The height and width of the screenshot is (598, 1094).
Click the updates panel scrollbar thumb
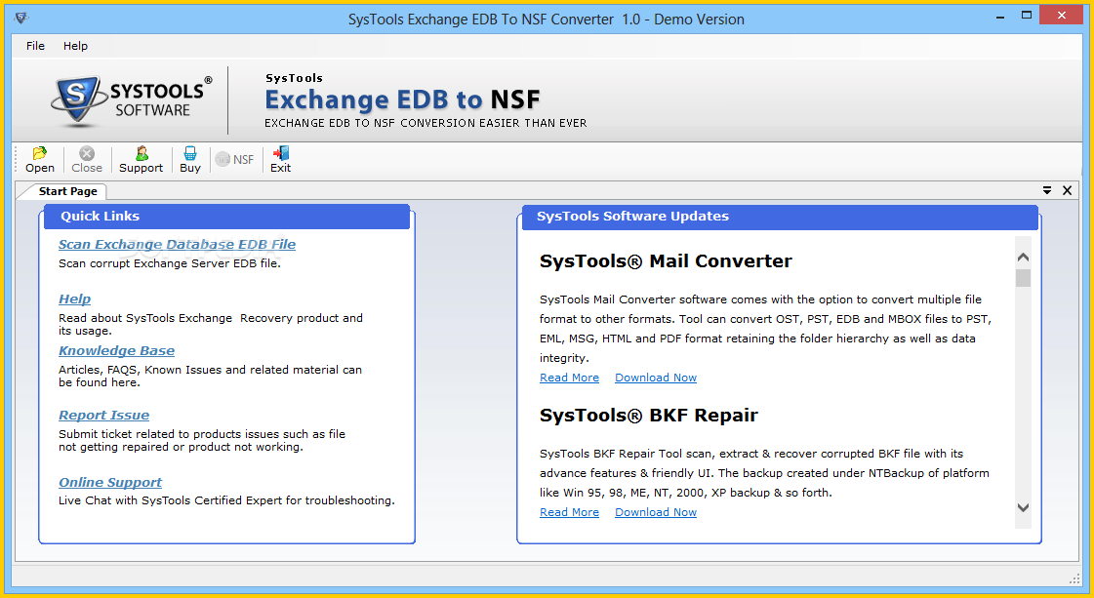click(x=1023, y=278)
